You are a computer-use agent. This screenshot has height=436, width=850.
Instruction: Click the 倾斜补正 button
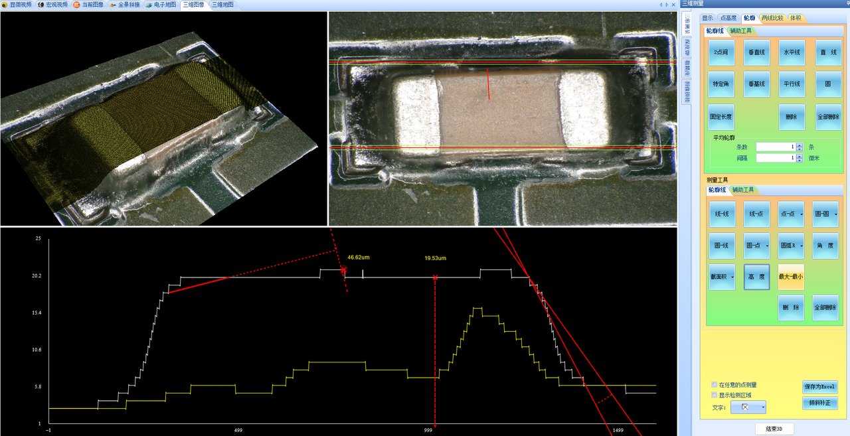[x=819, y=403]
